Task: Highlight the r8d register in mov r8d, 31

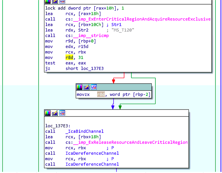Action: click(70, 57)
